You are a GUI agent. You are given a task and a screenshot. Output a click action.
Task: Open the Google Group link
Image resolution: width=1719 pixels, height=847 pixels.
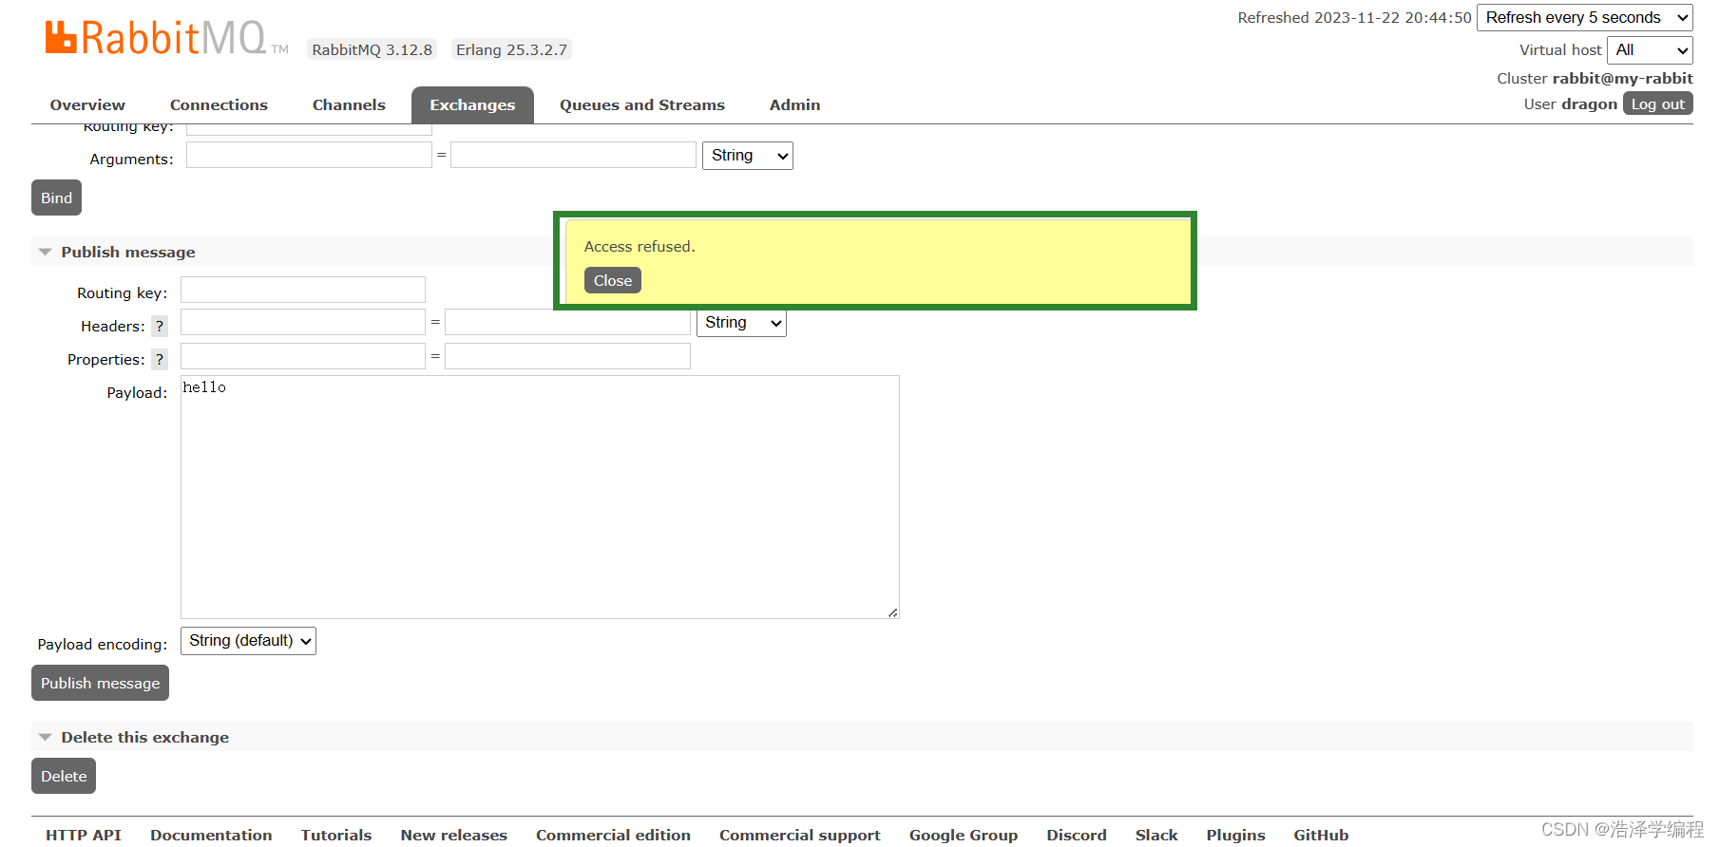point(964,835)
